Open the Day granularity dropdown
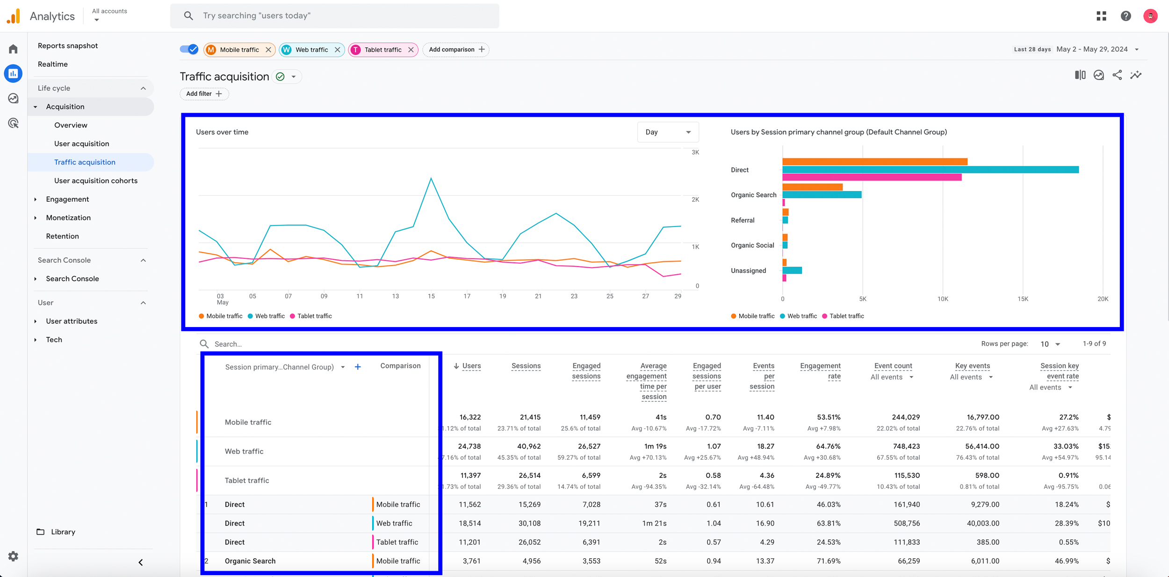Screen dimensions: 1169x577 point(668,132)
